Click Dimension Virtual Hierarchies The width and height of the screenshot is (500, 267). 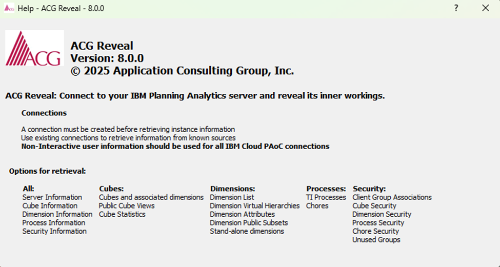click(x=254, y=206)
